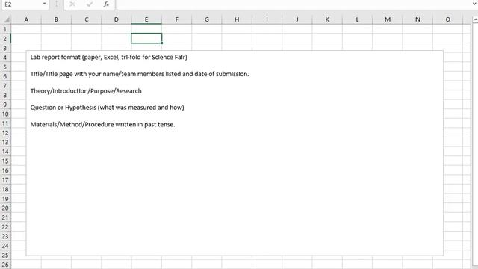Select row 2 header
This screenshot has height=269, width=478.
(5, 39)
